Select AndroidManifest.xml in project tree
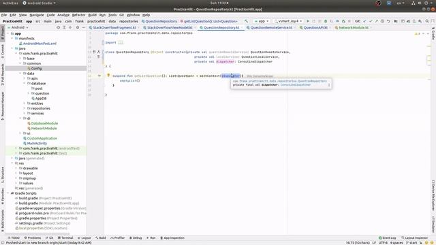 click(40, 44)
